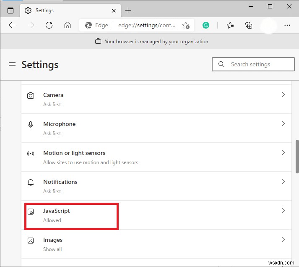
Task: Open the Collections icon
Action: pos(249,25)
